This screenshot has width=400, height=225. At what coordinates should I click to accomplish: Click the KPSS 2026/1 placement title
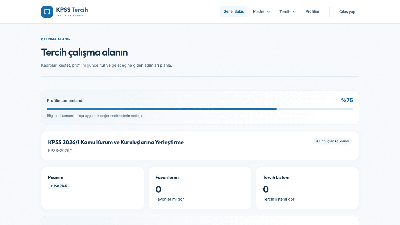[x=116, y=142]
